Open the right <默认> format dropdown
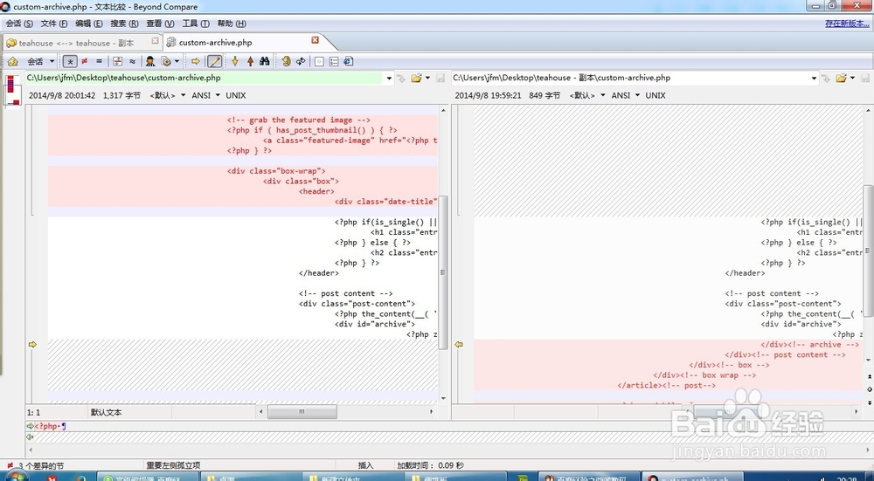Screen dimensions: 874x481 pos(587,95)
